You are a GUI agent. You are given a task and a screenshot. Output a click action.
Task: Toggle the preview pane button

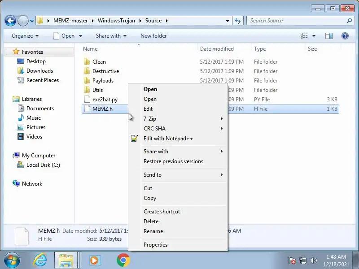[x=329, y=36]
